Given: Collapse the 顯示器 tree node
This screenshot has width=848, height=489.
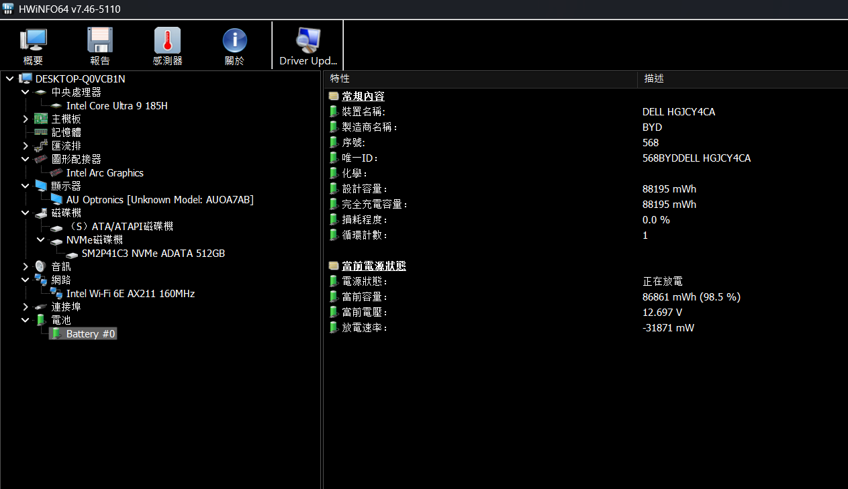Looking at the screenshot, I should click(x=26, y=186).
